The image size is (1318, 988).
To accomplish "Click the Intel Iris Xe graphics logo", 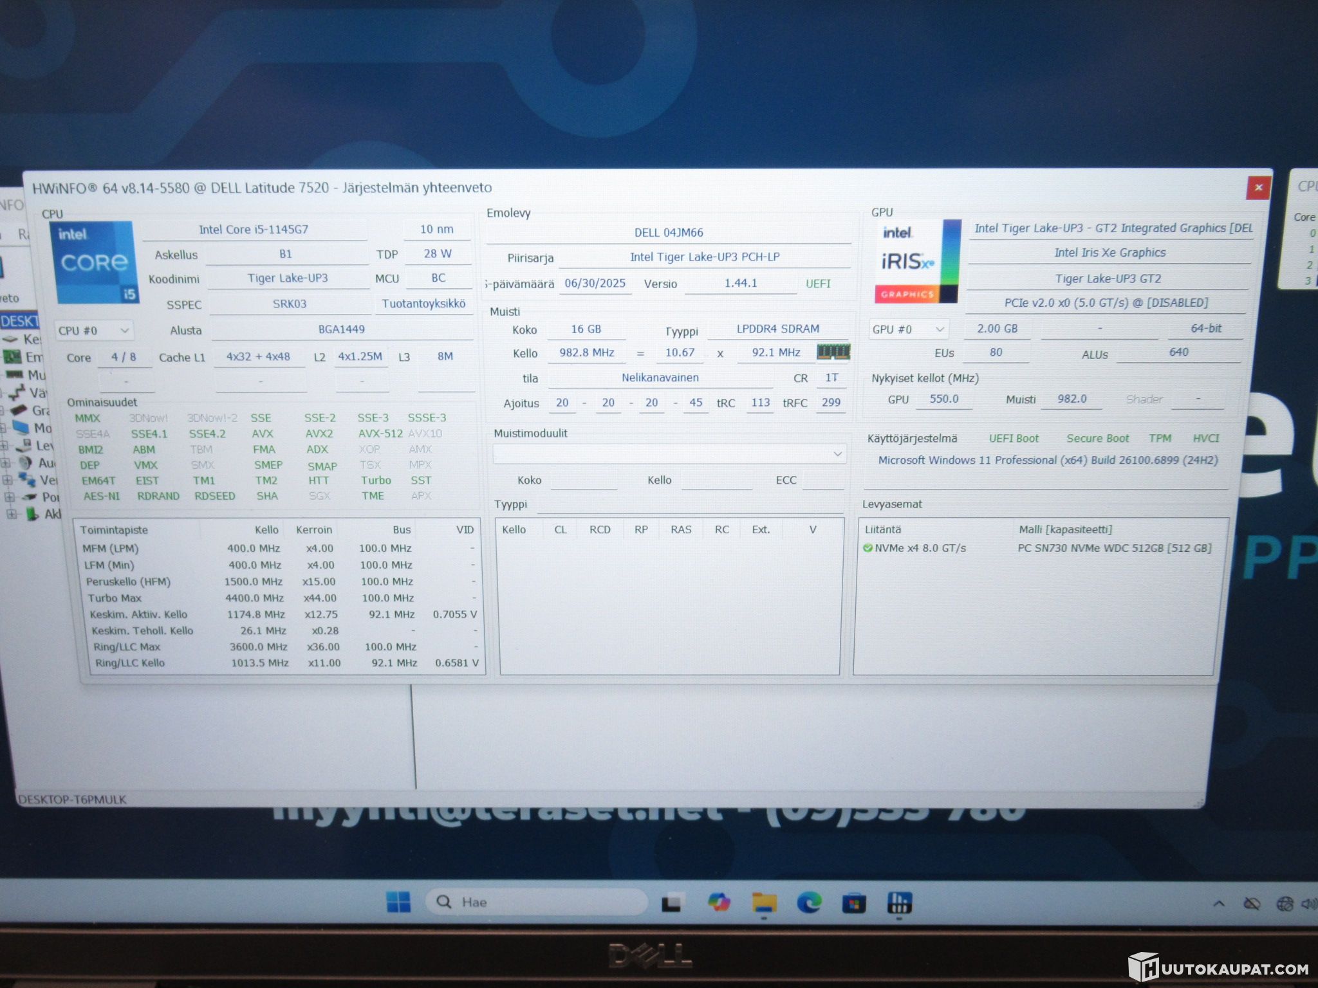I will (x=917, y=262).
